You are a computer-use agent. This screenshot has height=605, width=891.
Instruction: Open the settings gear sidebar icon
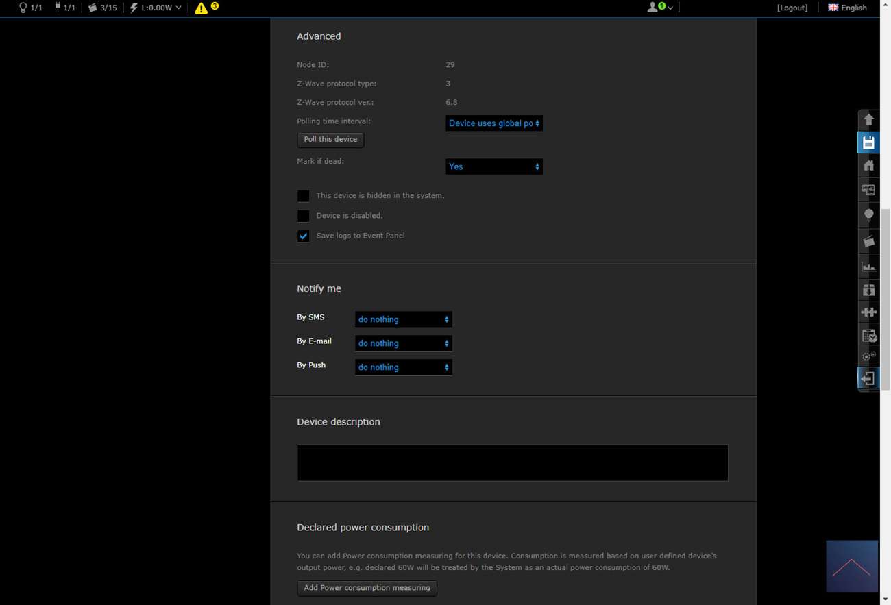click(x=868, y=357)
